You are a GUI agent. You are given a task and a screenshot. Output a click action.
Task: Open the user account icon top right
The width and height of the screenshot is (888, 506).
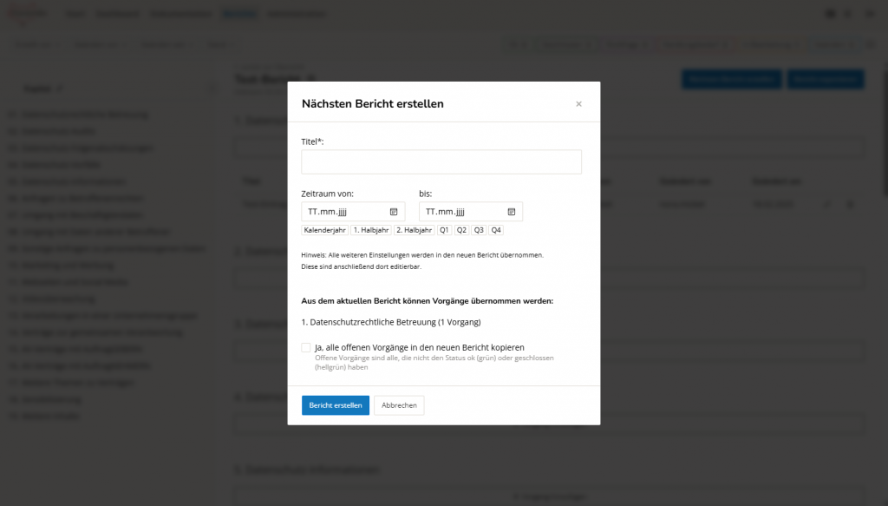[x=870, y=14]
